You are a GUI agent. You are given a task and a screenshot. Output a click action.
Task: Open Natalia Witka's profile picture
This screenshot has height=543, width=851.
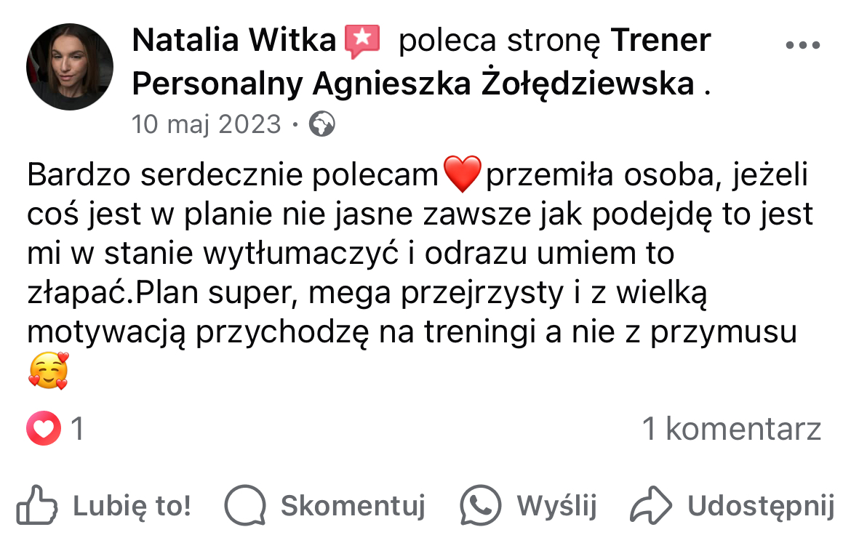pos(70,67)
